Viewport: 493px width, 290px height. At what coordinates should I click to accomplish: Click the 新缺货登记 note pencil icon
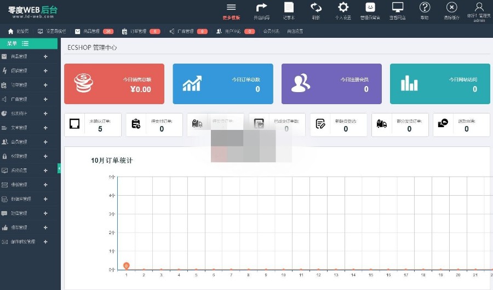click(320, 123)
